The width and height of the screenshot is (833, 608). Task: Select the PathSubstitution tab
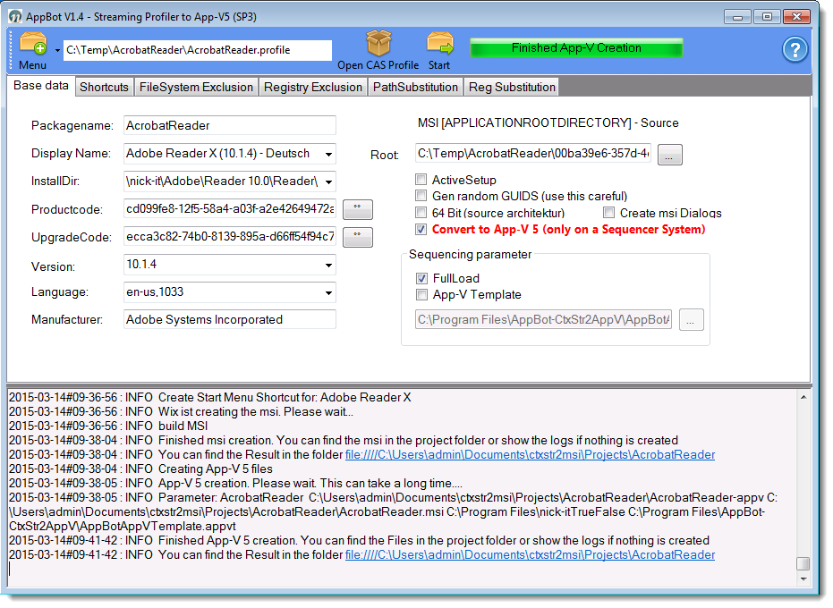pos(415,87)
